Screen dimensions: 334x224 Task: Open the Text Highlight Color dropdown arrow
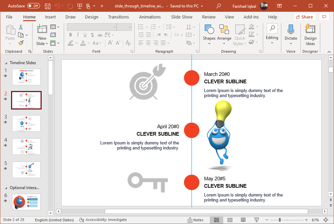click(76, 43)
